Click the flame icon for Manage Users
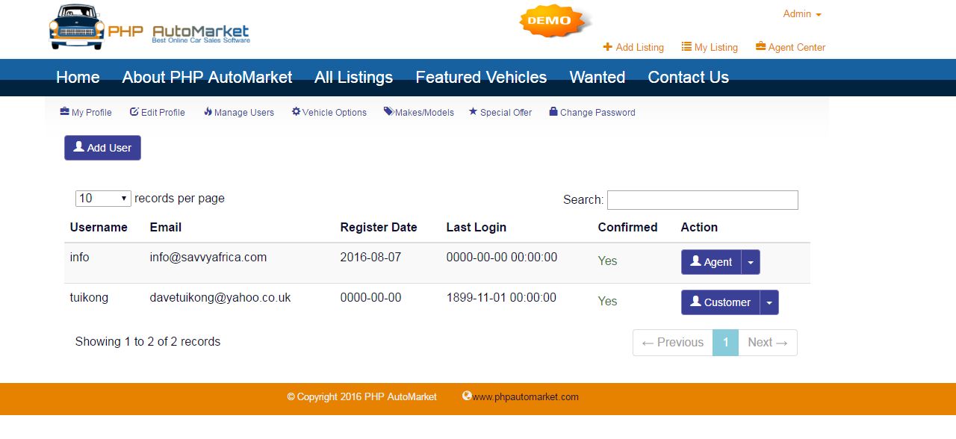Viewport: 956px width, 439px height. click(x=208, y=111)
